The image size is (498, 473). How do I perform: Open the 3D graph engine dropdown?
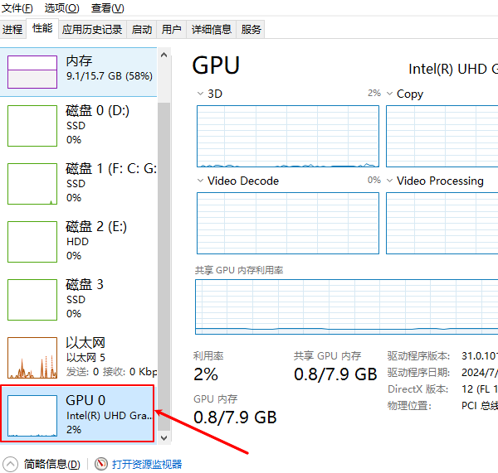point(201,94)
